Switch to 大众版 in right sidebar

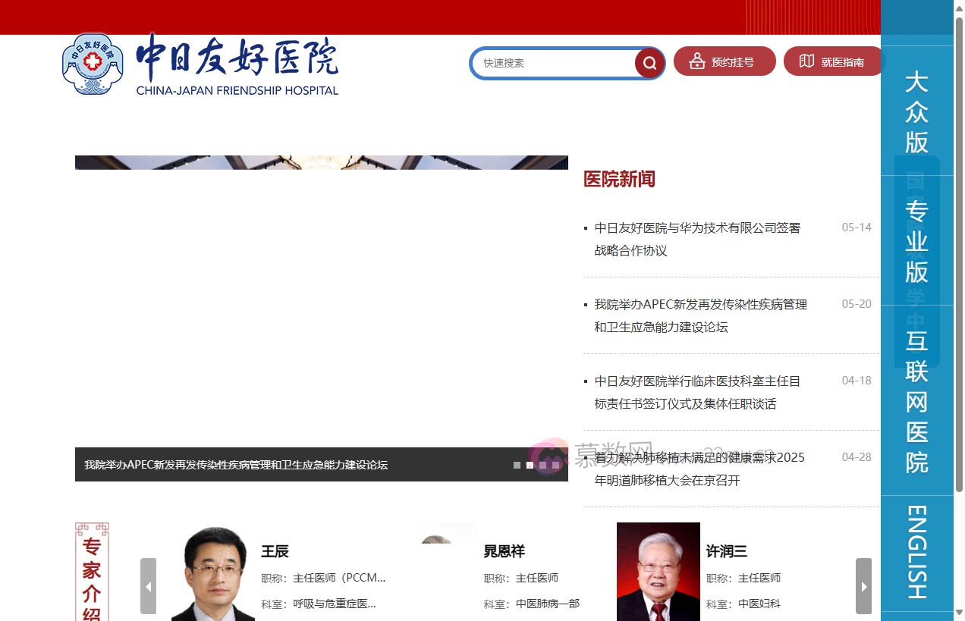[916, 111]
